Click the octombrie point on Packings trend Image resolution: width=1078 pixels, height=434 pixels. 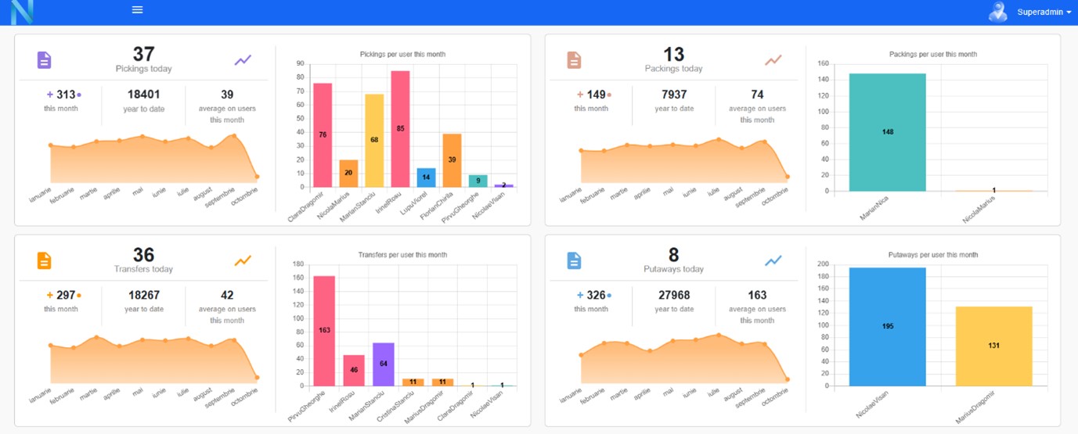(x=787, y=177)
